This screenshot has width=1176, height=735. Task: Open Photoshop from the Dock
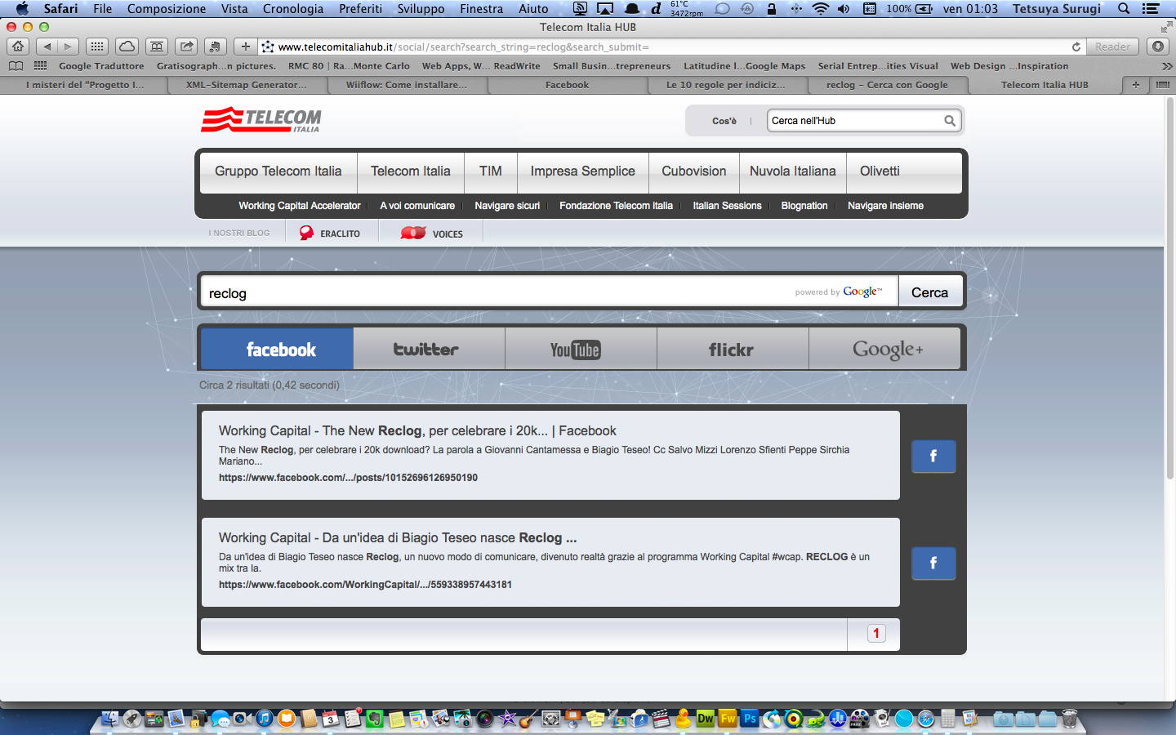tap(750, 719)
